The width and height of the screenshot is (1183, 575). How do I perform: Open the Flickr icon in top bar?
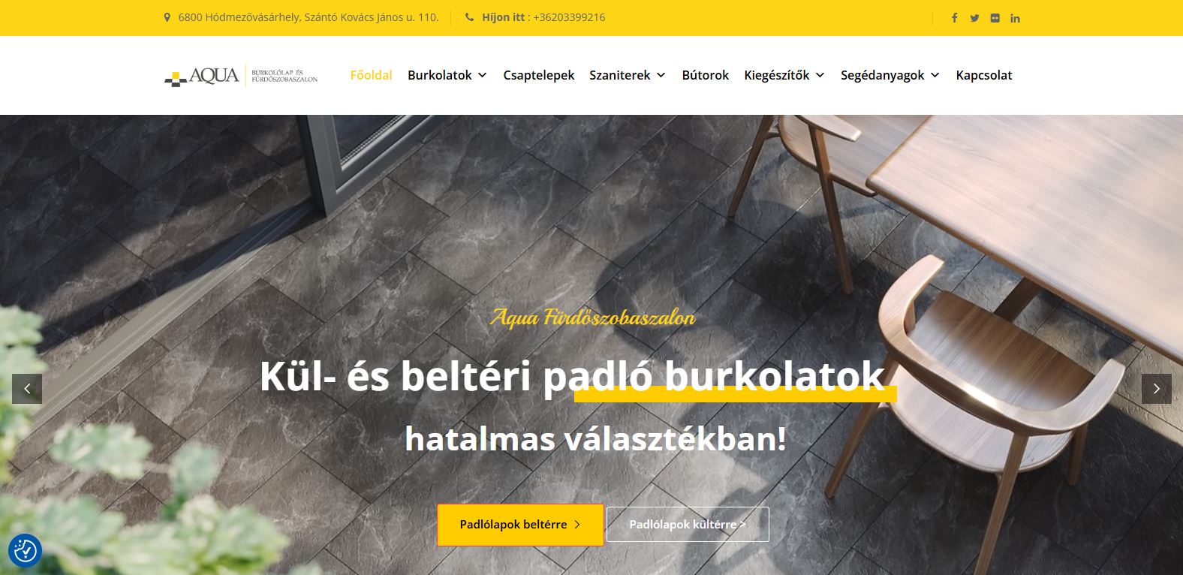click(995, 18)
